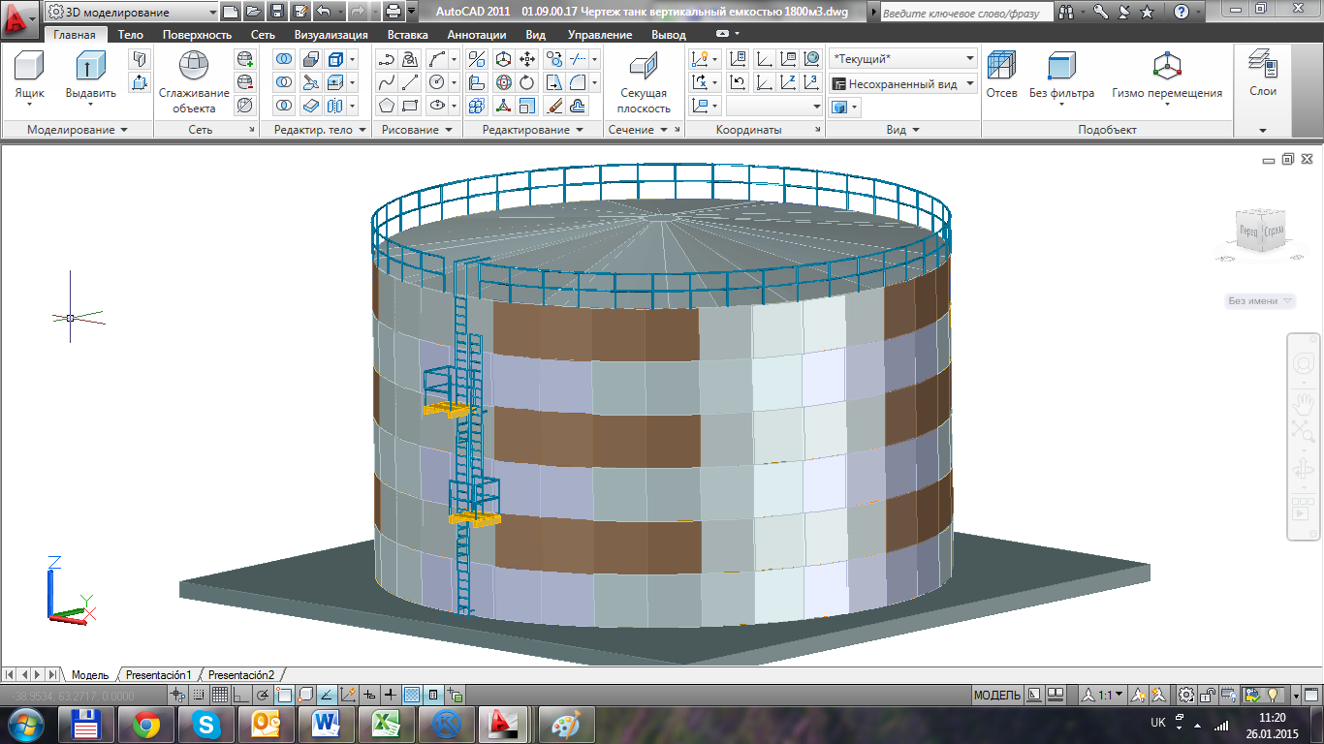Create a new drawing from quick access toolbar
This screenshot has width=1324, height=744.
point(230,12)
